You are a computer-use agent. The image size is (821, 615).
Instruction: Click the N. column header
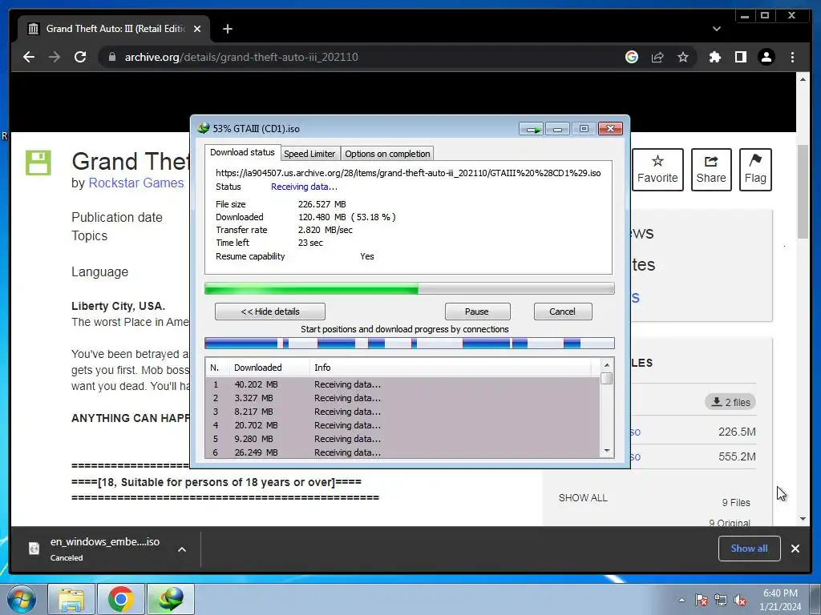pyautogui.click(x=216, y=368)
